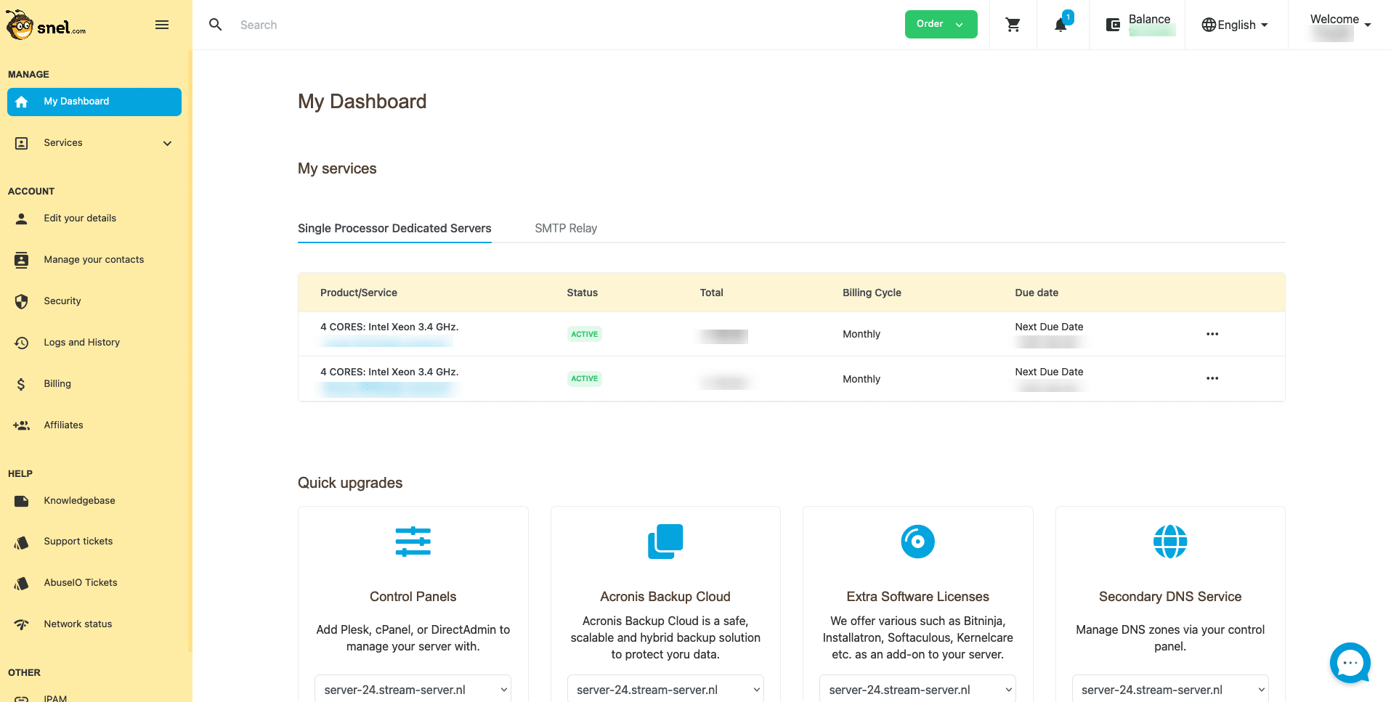The image size is (1391, 702).
Task: Open Edit your details menu item
Action: 80,219
